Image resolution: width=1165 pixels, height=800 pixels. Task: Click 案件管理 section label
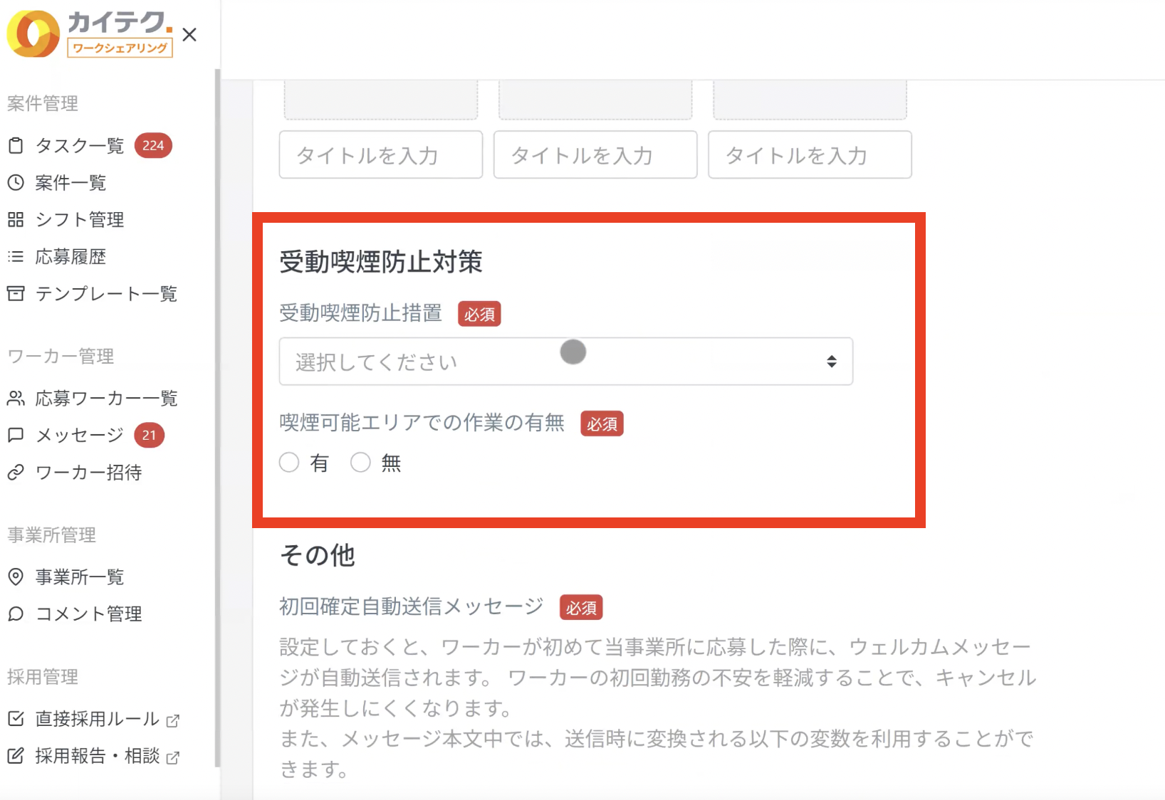click(x=43, y=104)
